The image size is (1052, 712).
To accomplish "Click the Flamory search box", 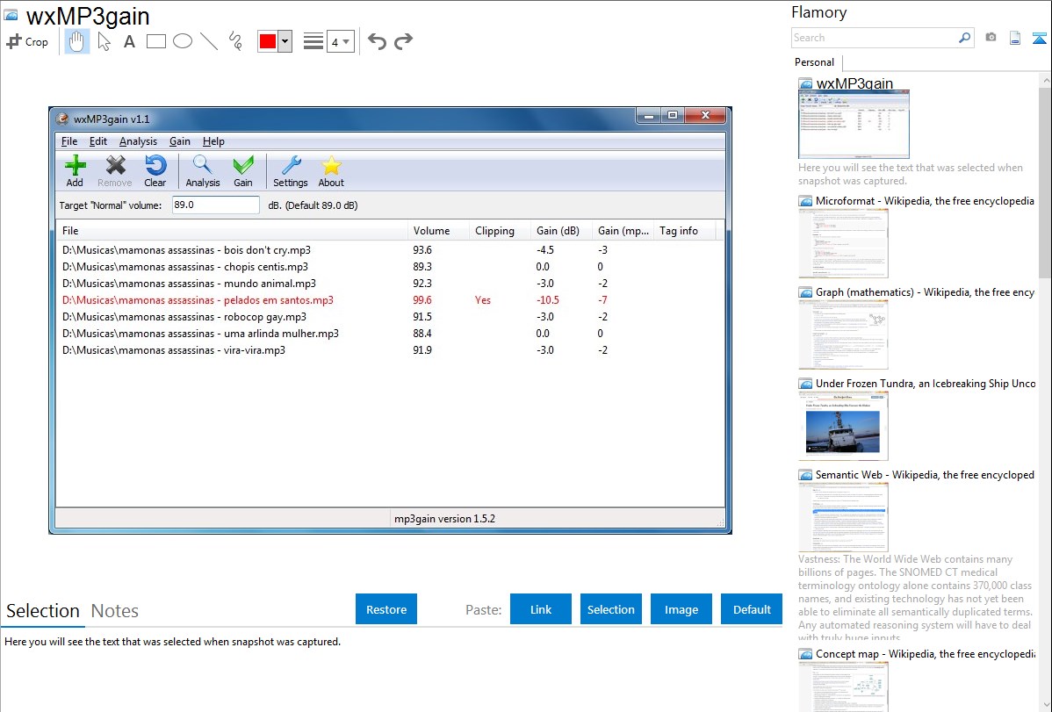I will (874, 38).
